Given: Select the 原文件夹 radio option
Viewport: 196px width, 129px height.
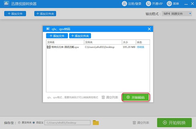Looking at the screenshot, I should click(19, 123).
